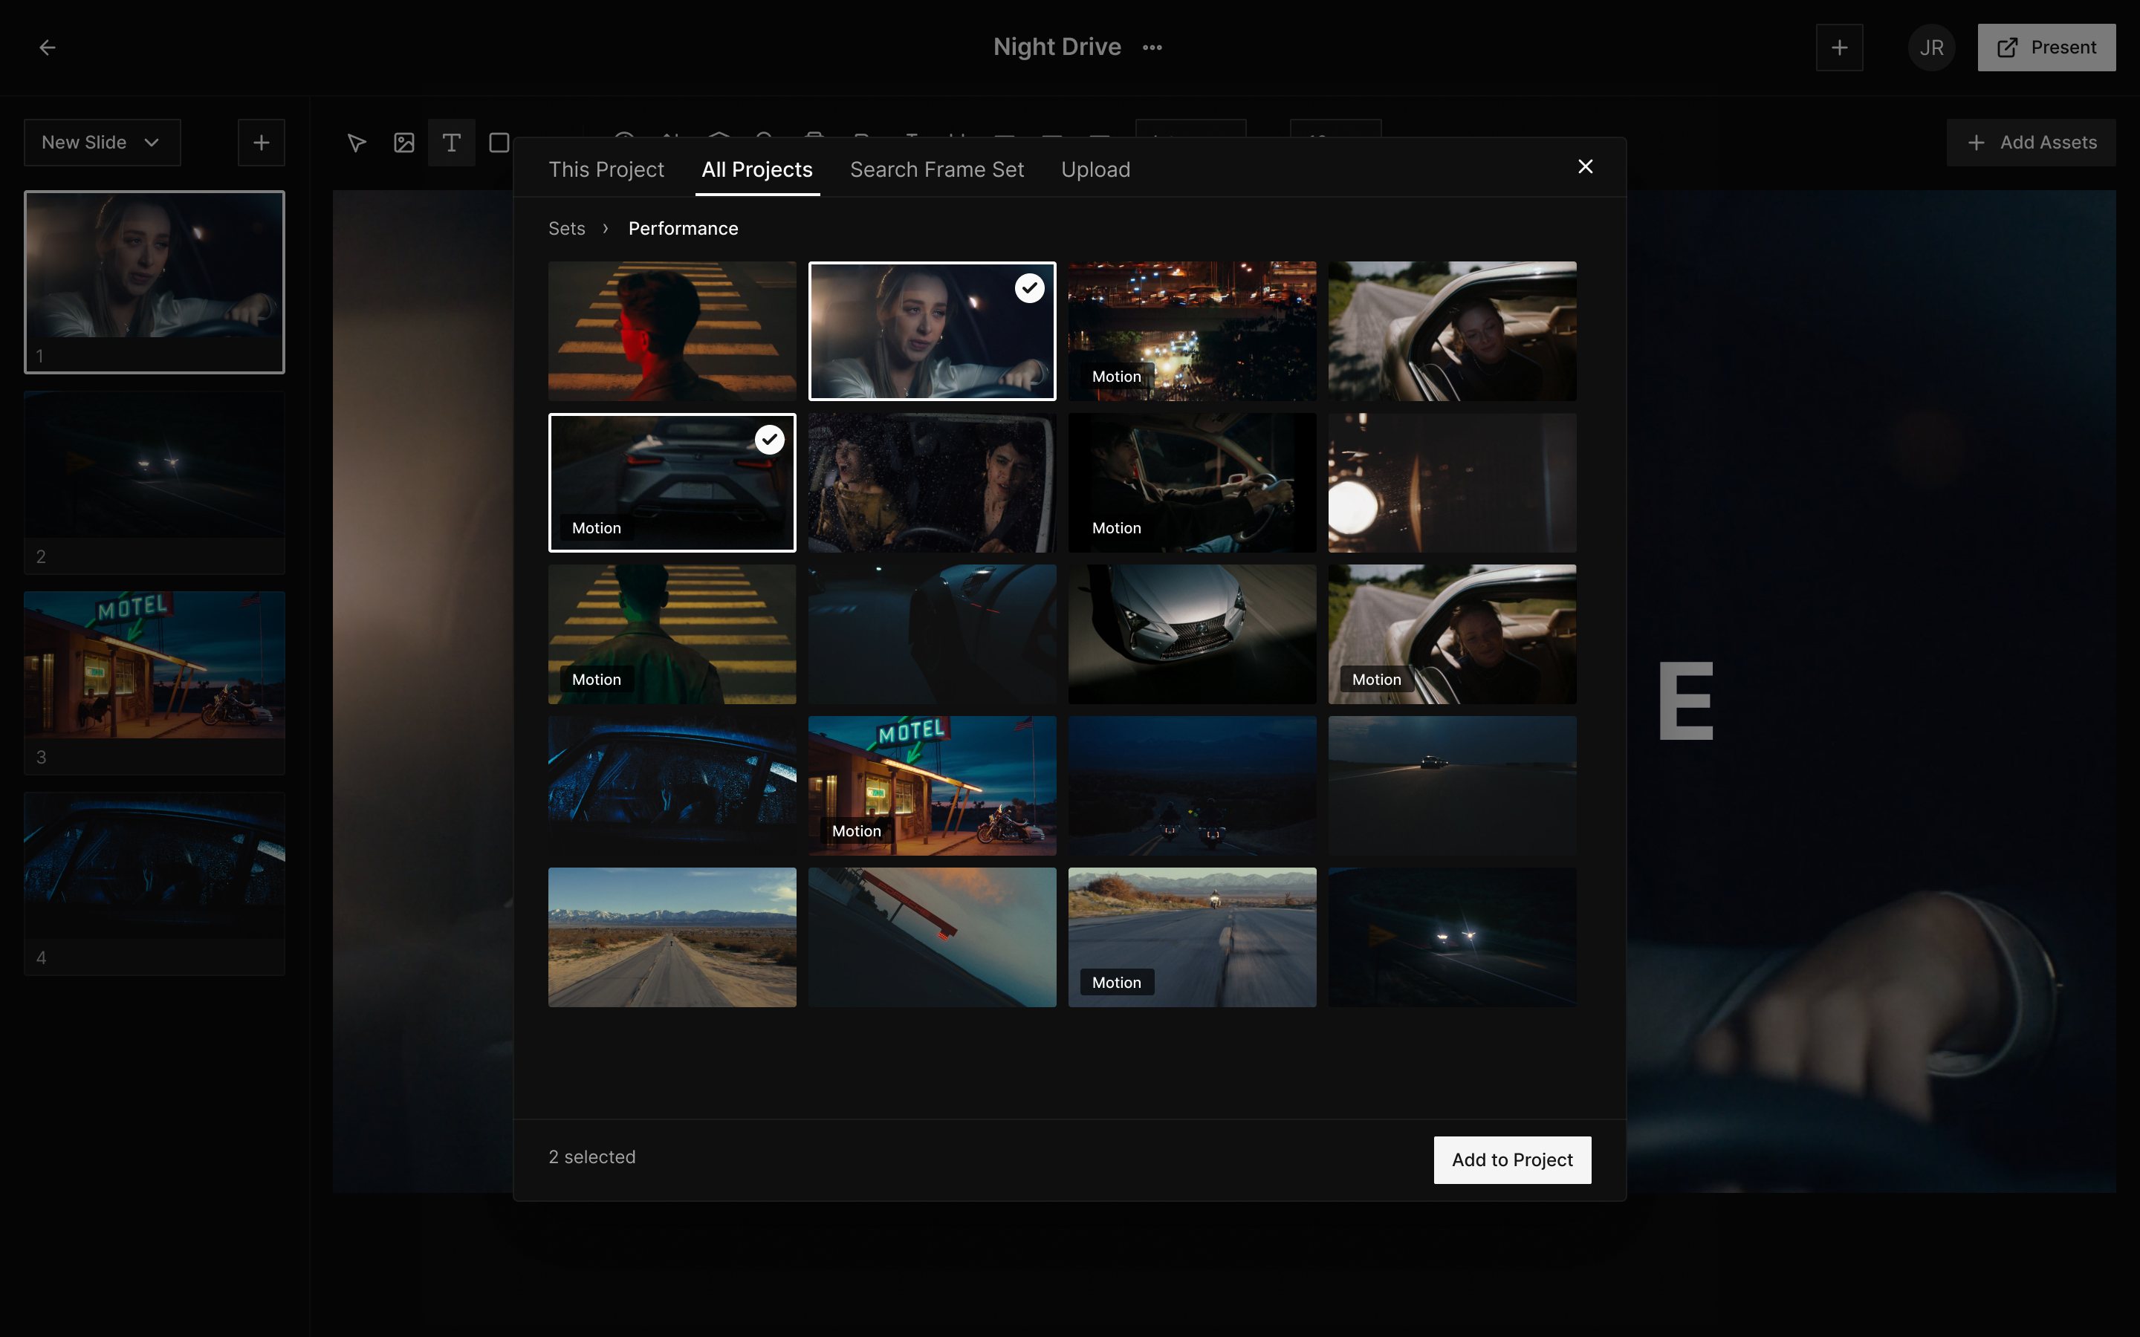Select the pointer selection tool
The image size is (2140, 1337).
point(357,143)
